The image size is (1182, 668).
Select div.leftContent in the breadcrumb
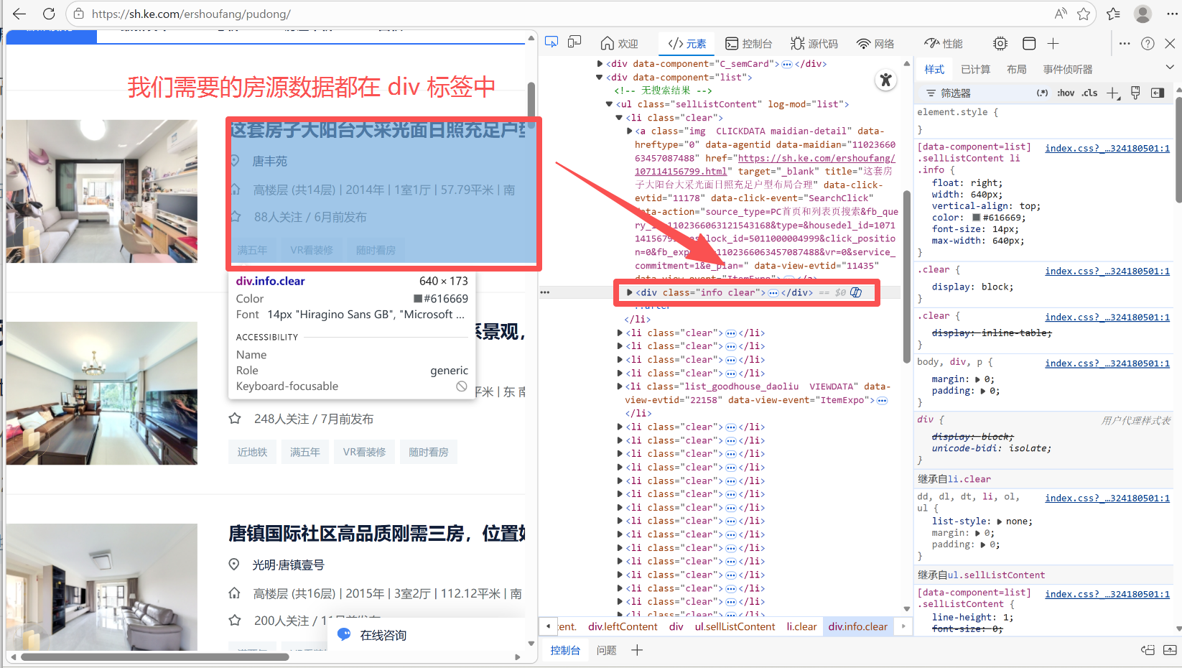623,626
